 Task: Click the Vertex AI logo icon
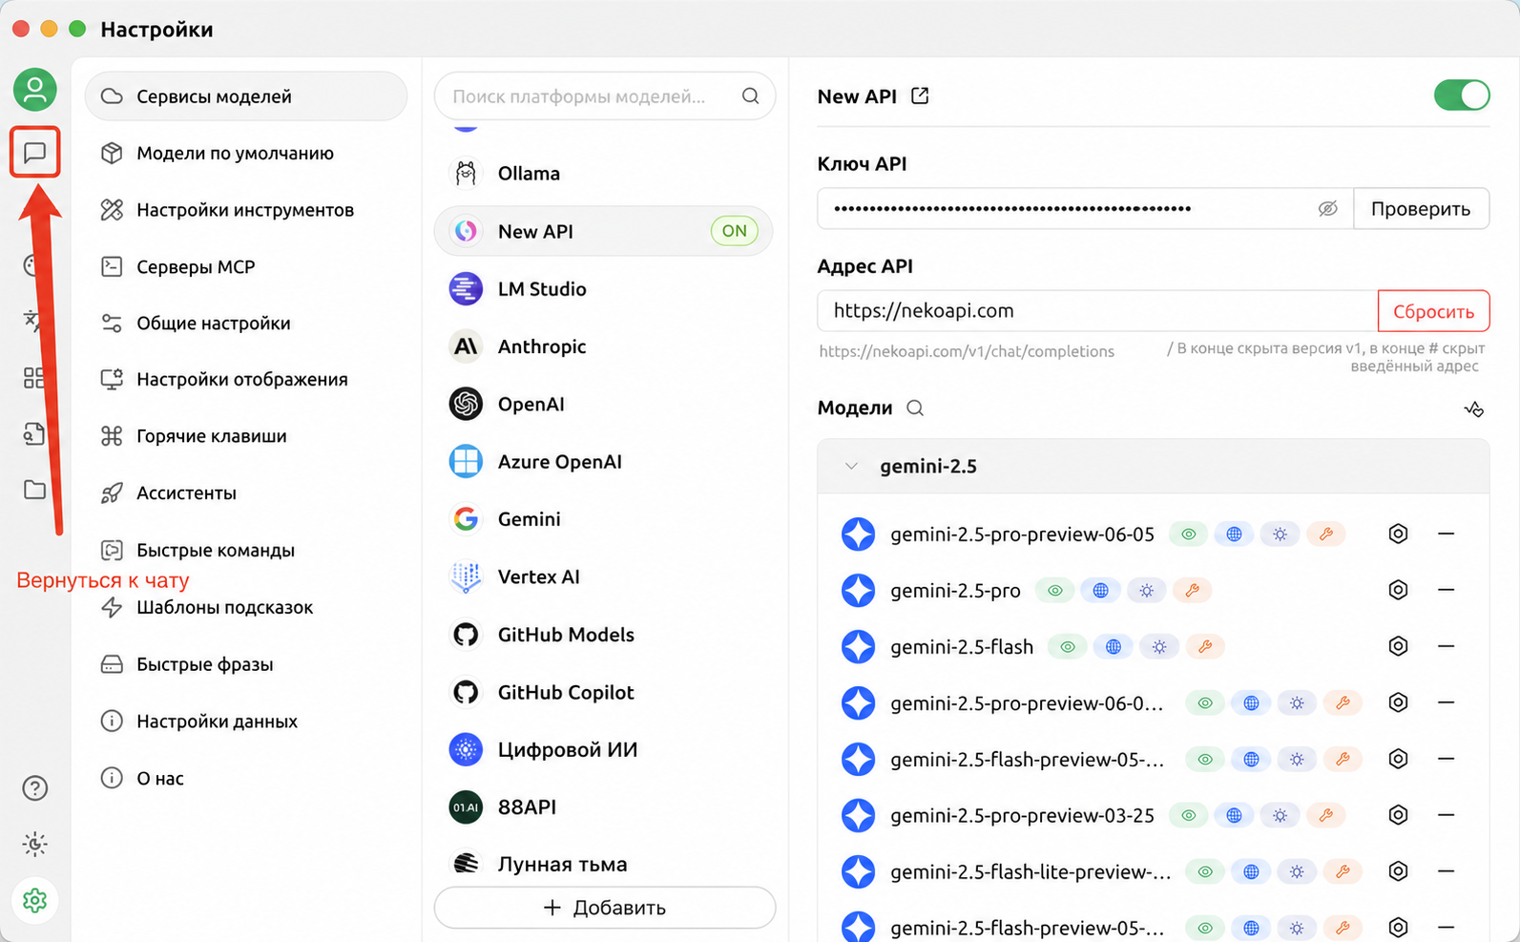coord(466,576)
